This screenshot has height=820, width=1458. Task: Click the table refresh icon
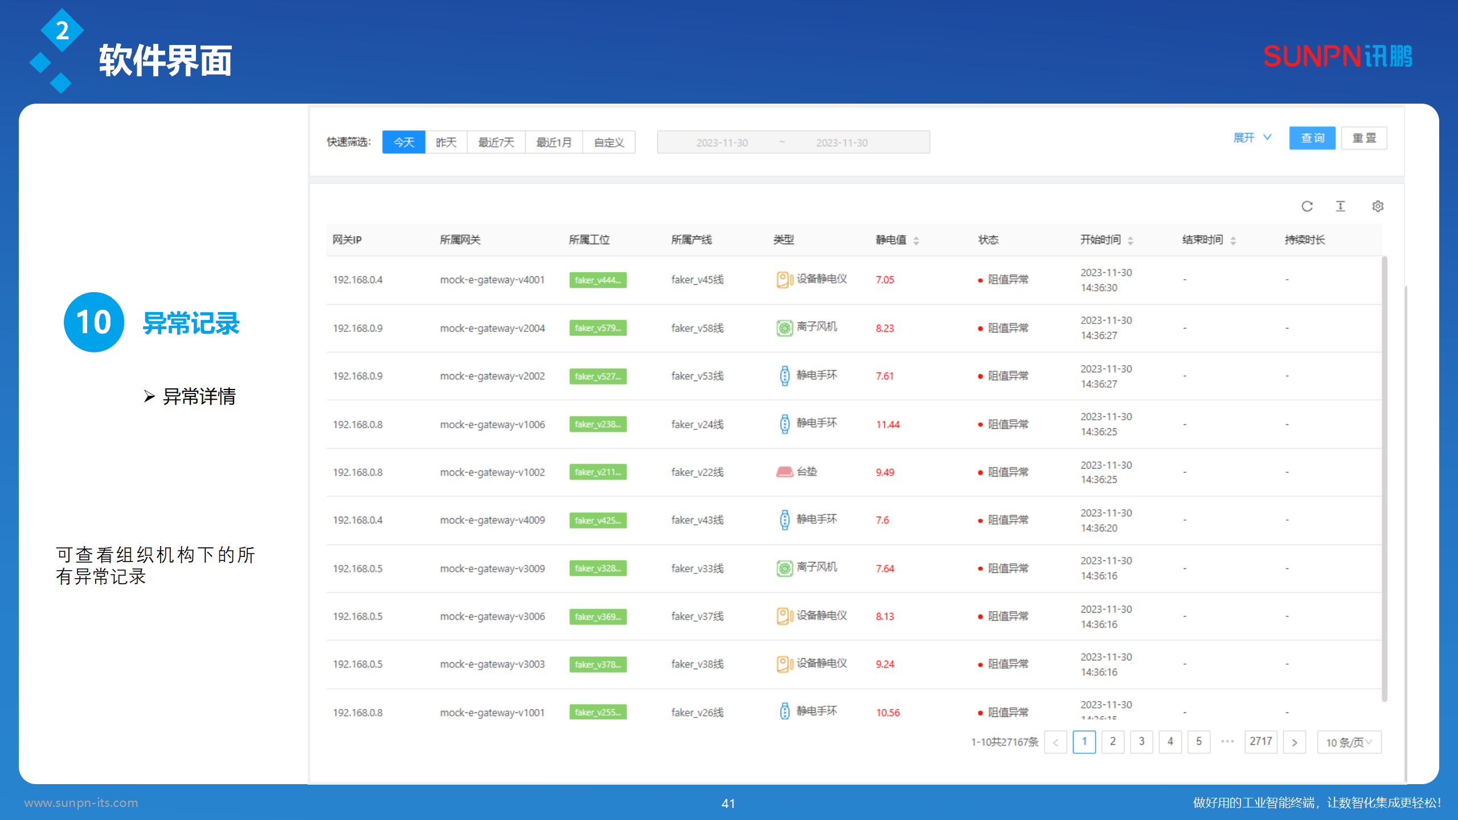click(x=1307, y=206)
